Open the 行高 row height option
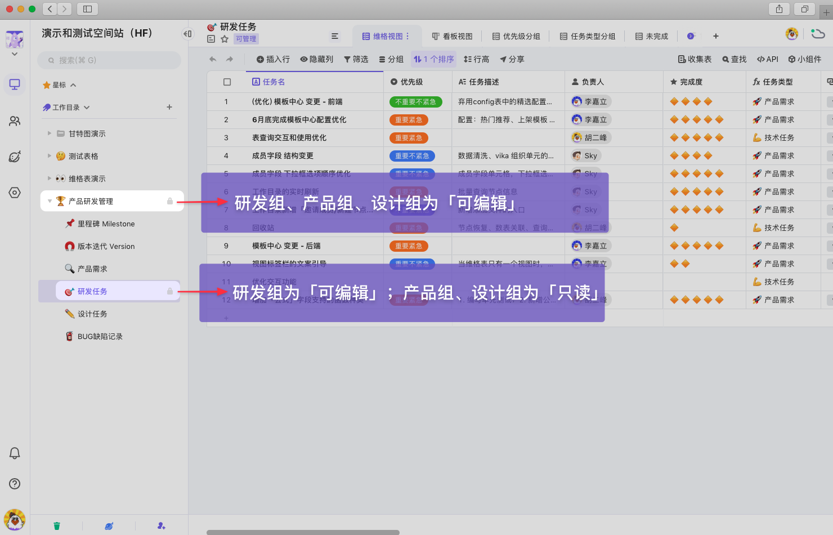The width and height of the screenshot is (833, 535). 476,59
